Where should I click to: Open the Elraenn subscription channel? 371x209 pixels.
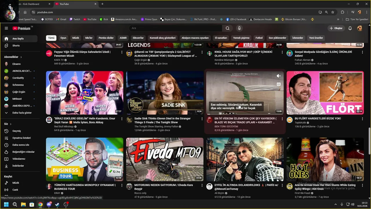[20, 64]
